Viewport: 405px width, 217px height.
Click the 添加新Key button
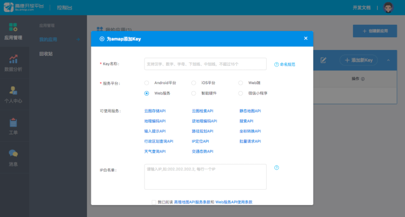(359, 60)
